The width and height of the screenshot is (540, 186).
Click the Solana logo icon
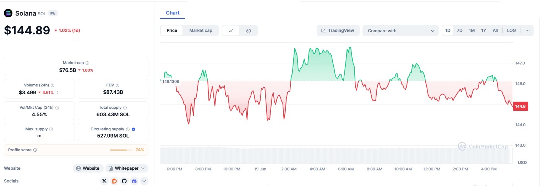pyautogui.click(x=8, y=13)
